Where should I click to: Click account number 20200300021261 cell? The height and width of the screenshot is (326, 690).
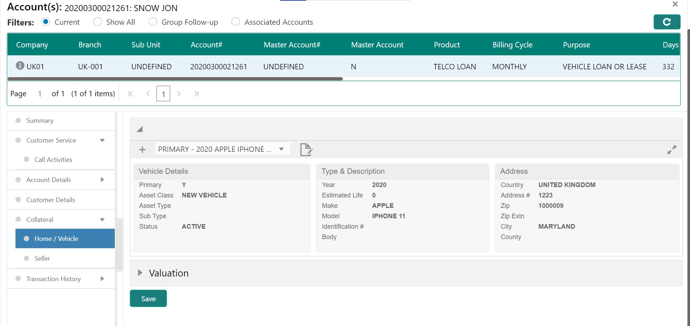(218, 66)
